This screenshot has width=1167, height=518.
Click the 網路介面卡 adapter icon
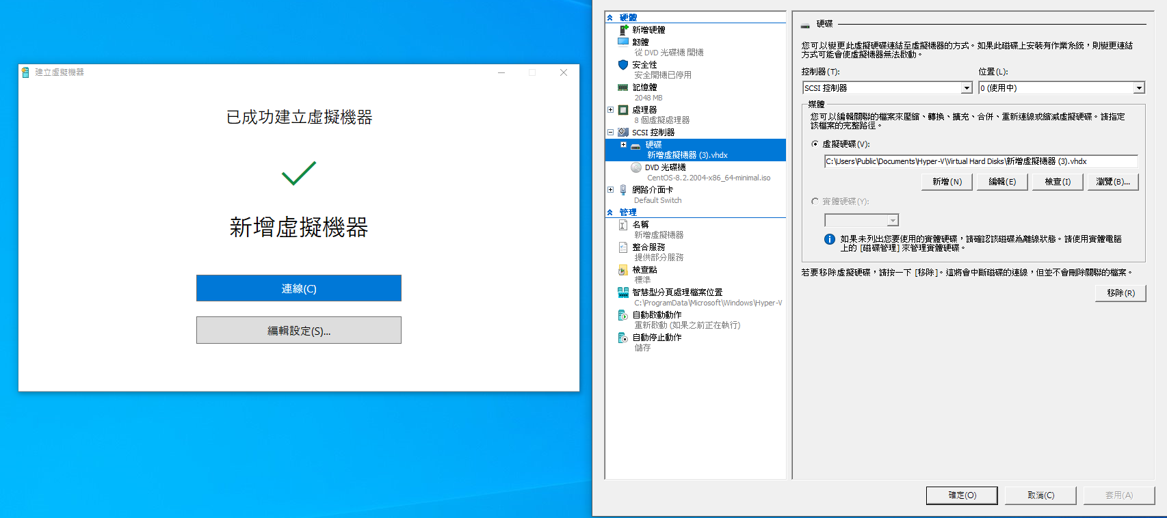623,190
